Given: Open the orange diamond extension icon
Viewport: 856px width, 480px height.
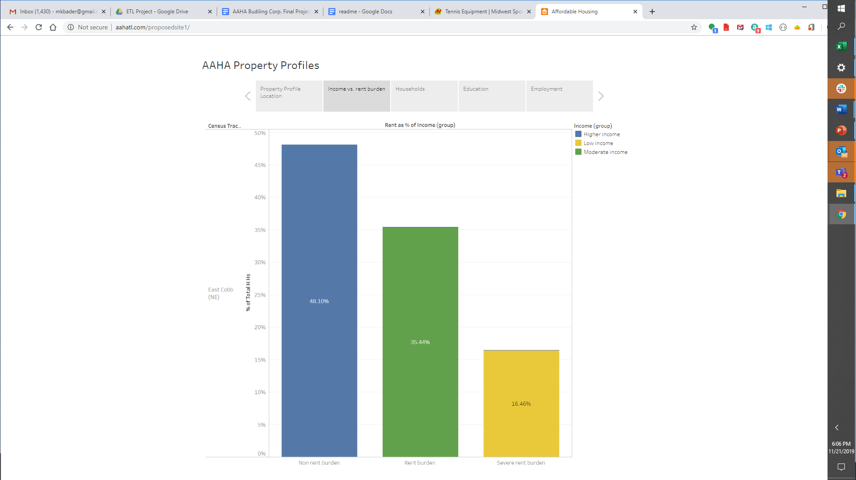Looking at the screenshot, I should [x=797, y=27].
